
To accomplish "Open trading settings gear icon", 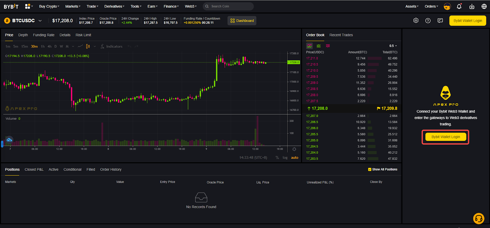I will pos(416,20).
